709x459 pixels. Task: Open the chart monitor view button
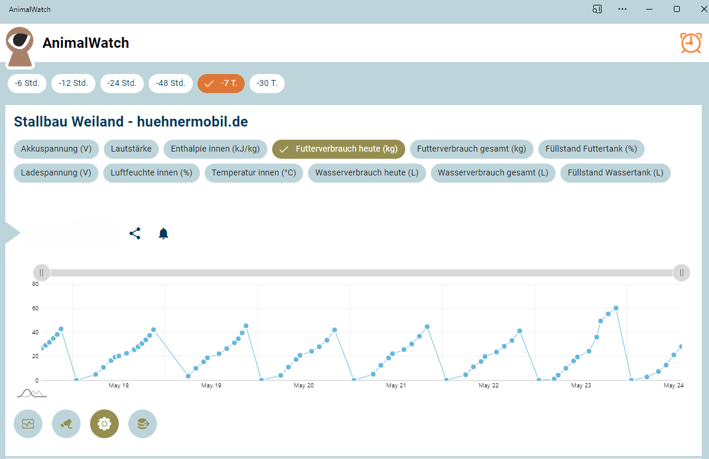click(x=28, y=424)
